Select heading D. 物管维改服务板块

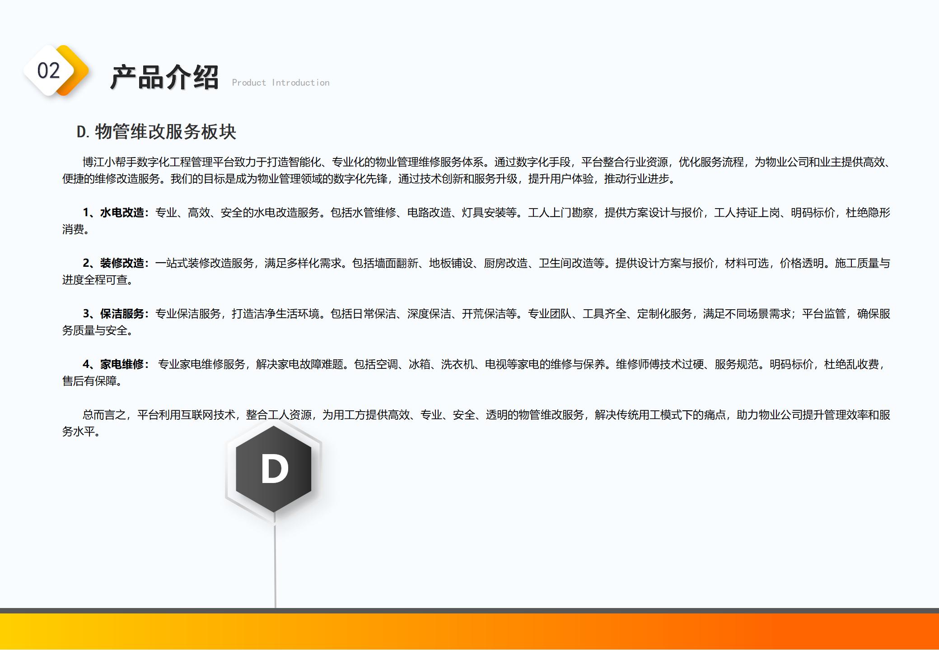[x=156, y=132]
